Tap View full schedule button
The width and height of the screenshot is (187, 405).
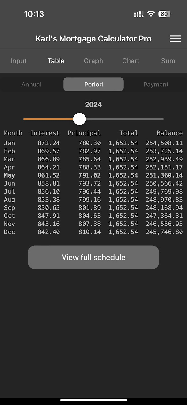click(93, 257)
